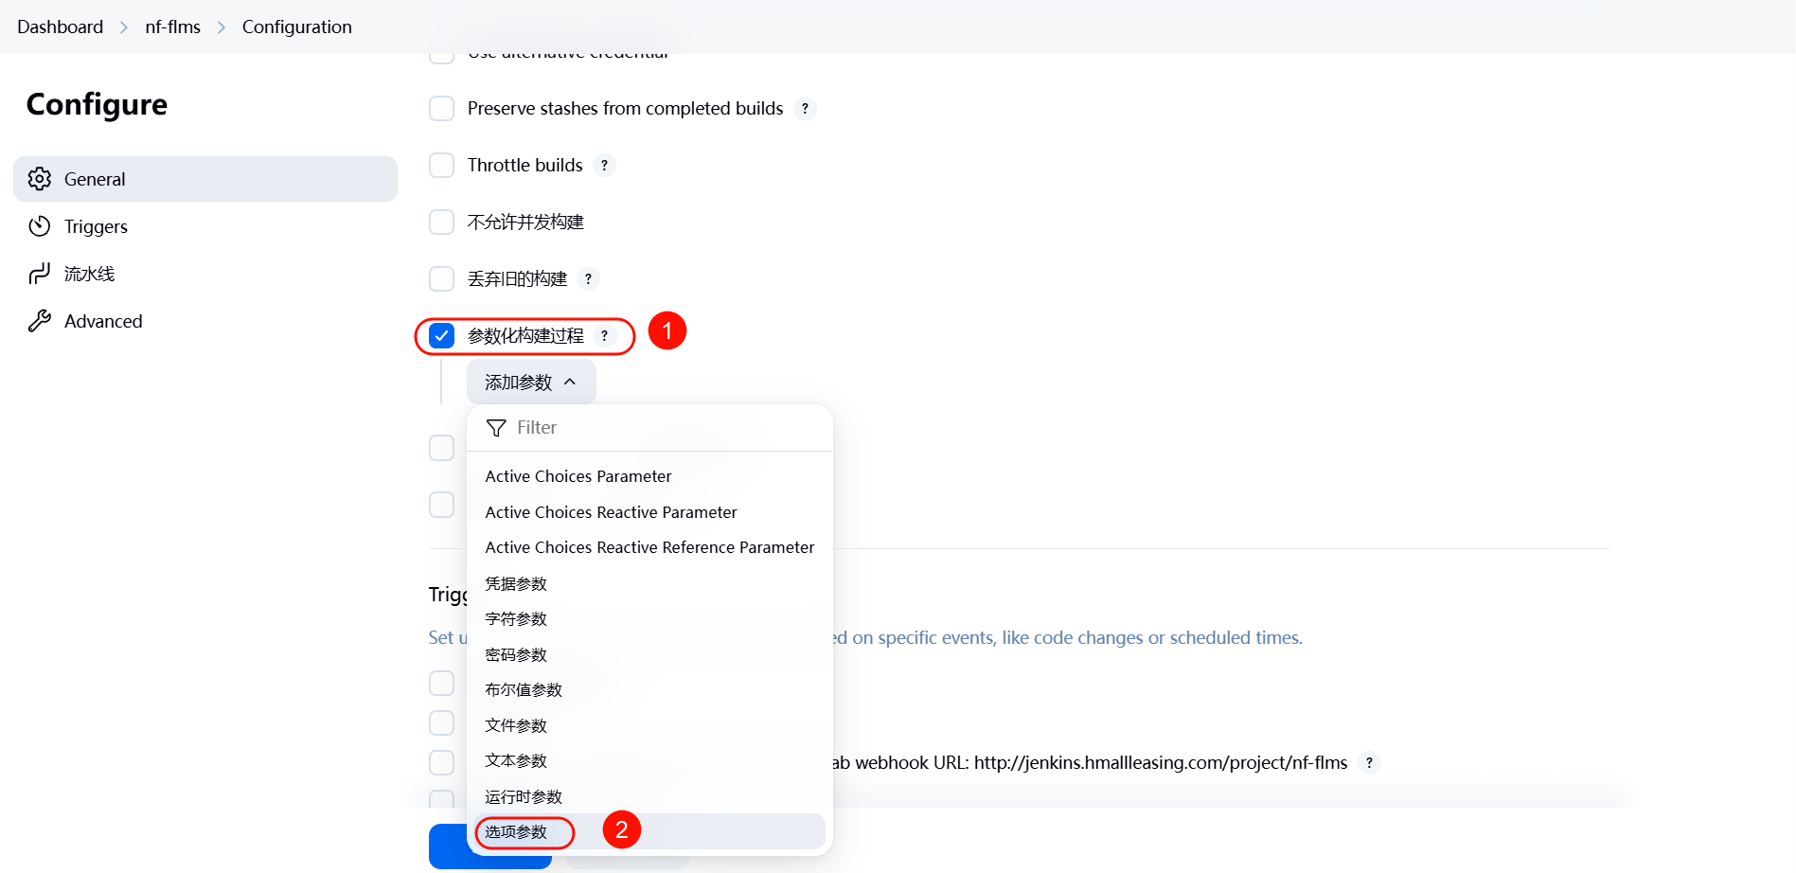This screenshot has width=1796, height=873.
Task: Select 选项参数 from the parameter list
Action: click(517, 832)
